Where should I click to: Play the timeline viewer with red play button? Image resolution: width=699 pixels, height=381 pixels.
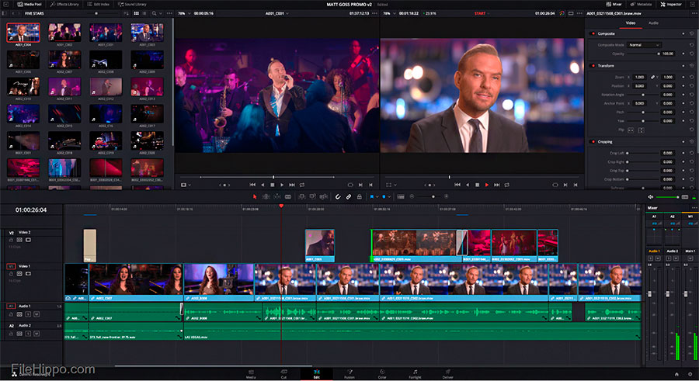(x=487, y=185)
